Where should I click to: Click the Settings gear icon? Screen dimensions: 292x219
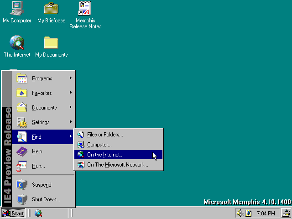[22, 122]
